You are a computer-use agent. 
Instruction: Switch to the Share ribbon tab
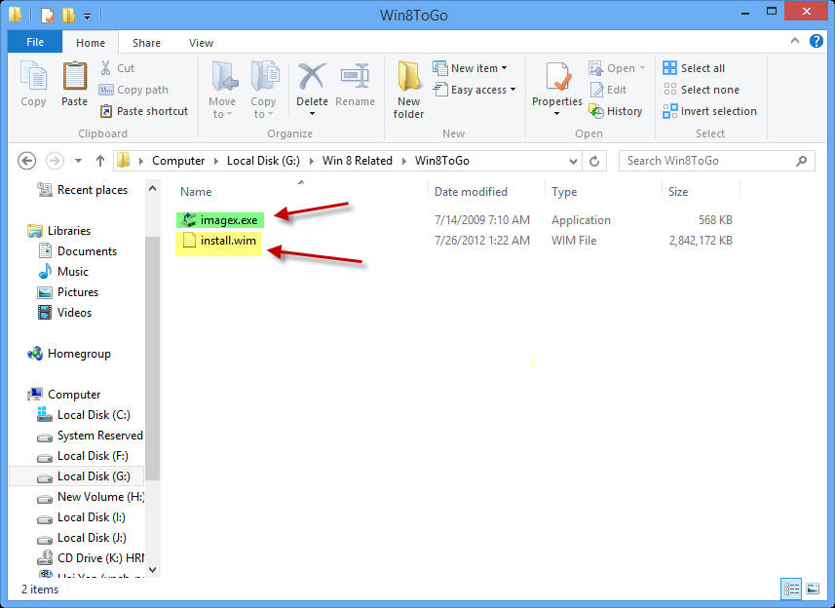[146, 43]
